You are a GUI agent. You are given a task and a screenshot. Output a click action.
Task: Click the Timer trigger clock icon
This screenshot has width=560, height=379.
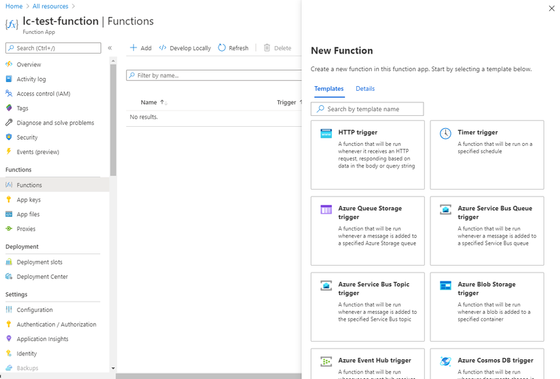click(445, 134)
